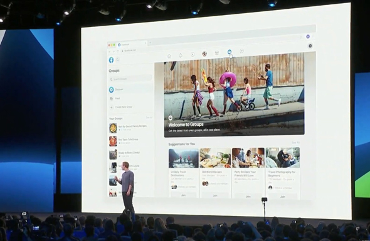Click See All next to Your Groups
This screenshot has height=241, width=370.
click(x=149, y=117)
